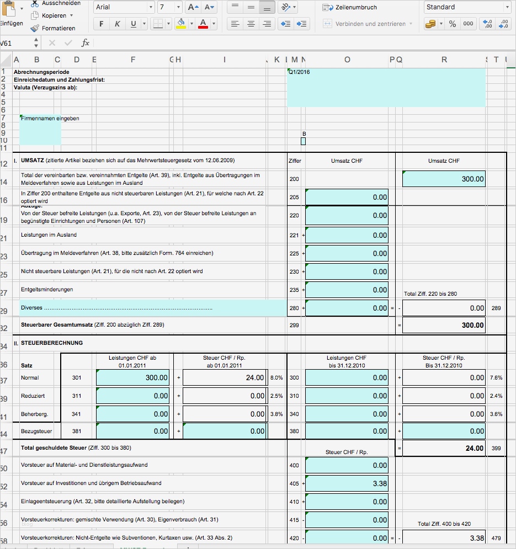Apply the yellow fill color bucket
Viewport: 516px width, 549px height.
[180, 24]
